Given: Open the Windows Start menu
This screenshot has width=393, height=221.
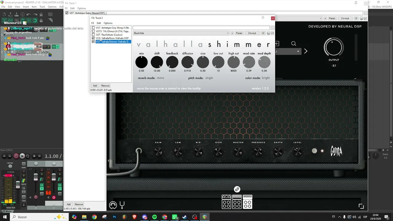Looking at the screenshot, I should [5, 217].
